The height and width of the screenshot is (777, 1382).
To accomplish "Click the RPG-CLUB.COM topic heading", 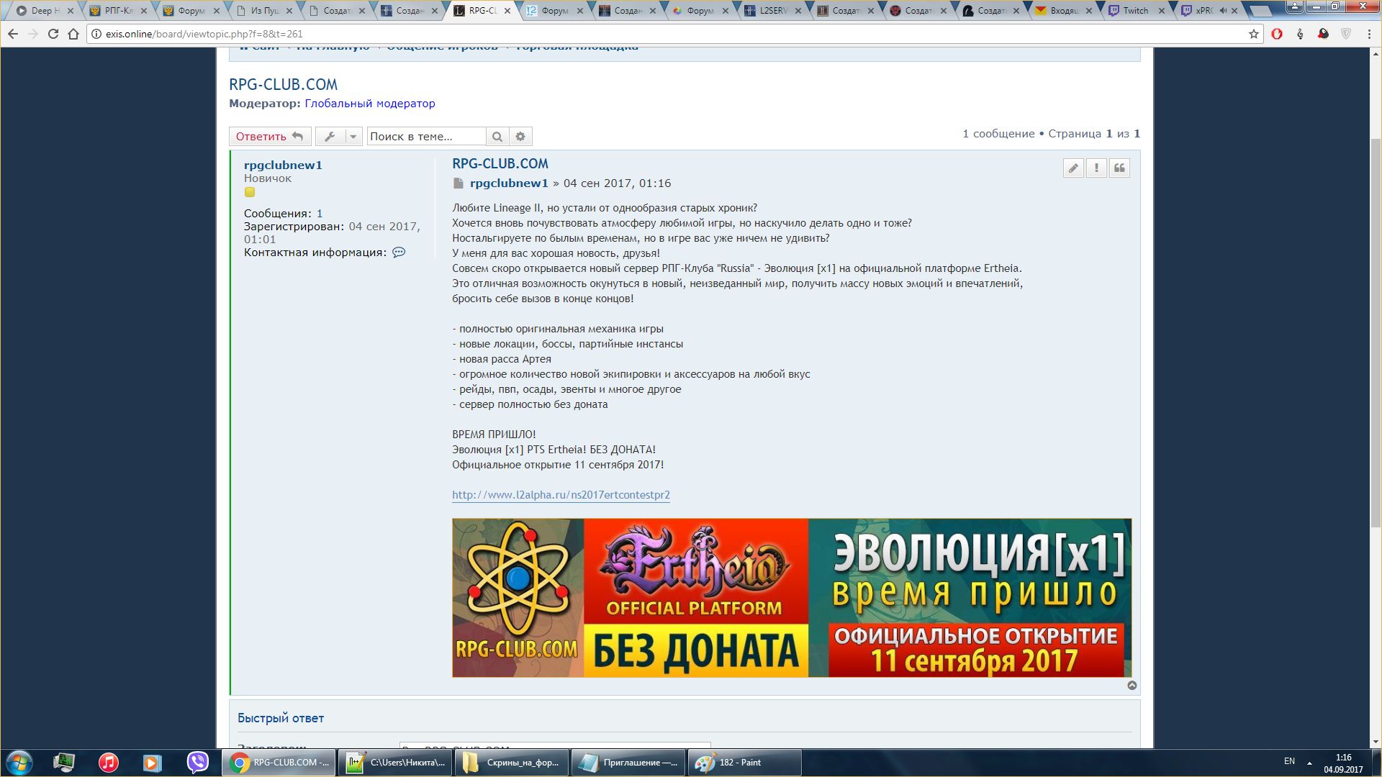I will tap(283, 84).
